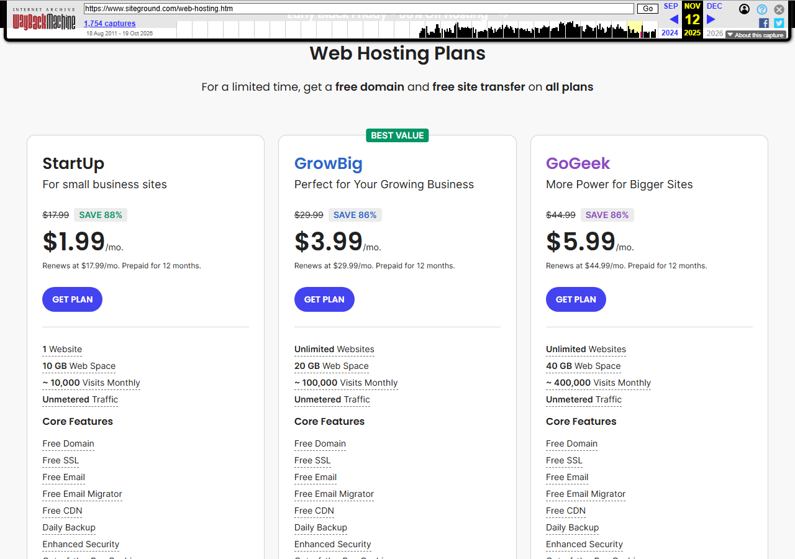The height and width of the screenshot is (559, 795).
Task: Click GoGeek's 'Free Email Migrator' feature
Action: click(x=586, y=494)
